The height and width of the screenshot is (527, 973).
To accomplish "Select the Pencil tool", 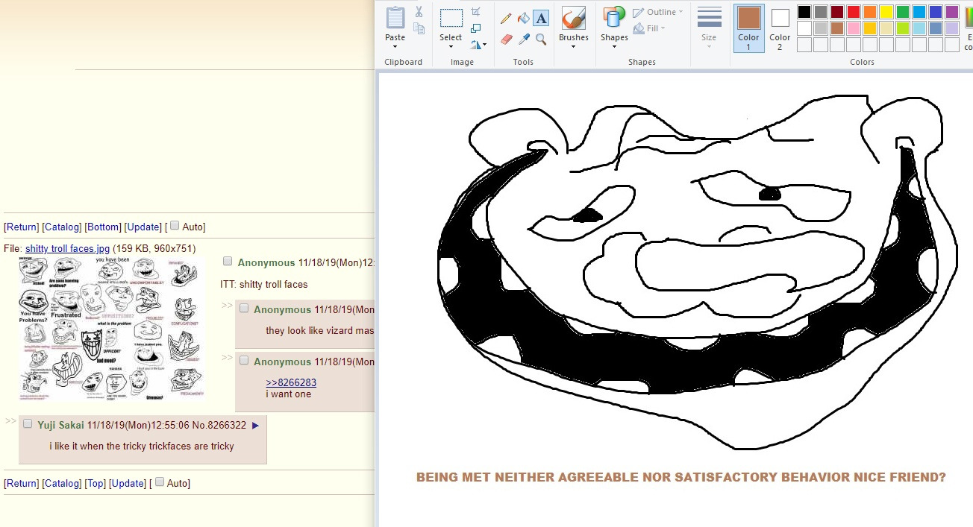I will click(506, 18).
